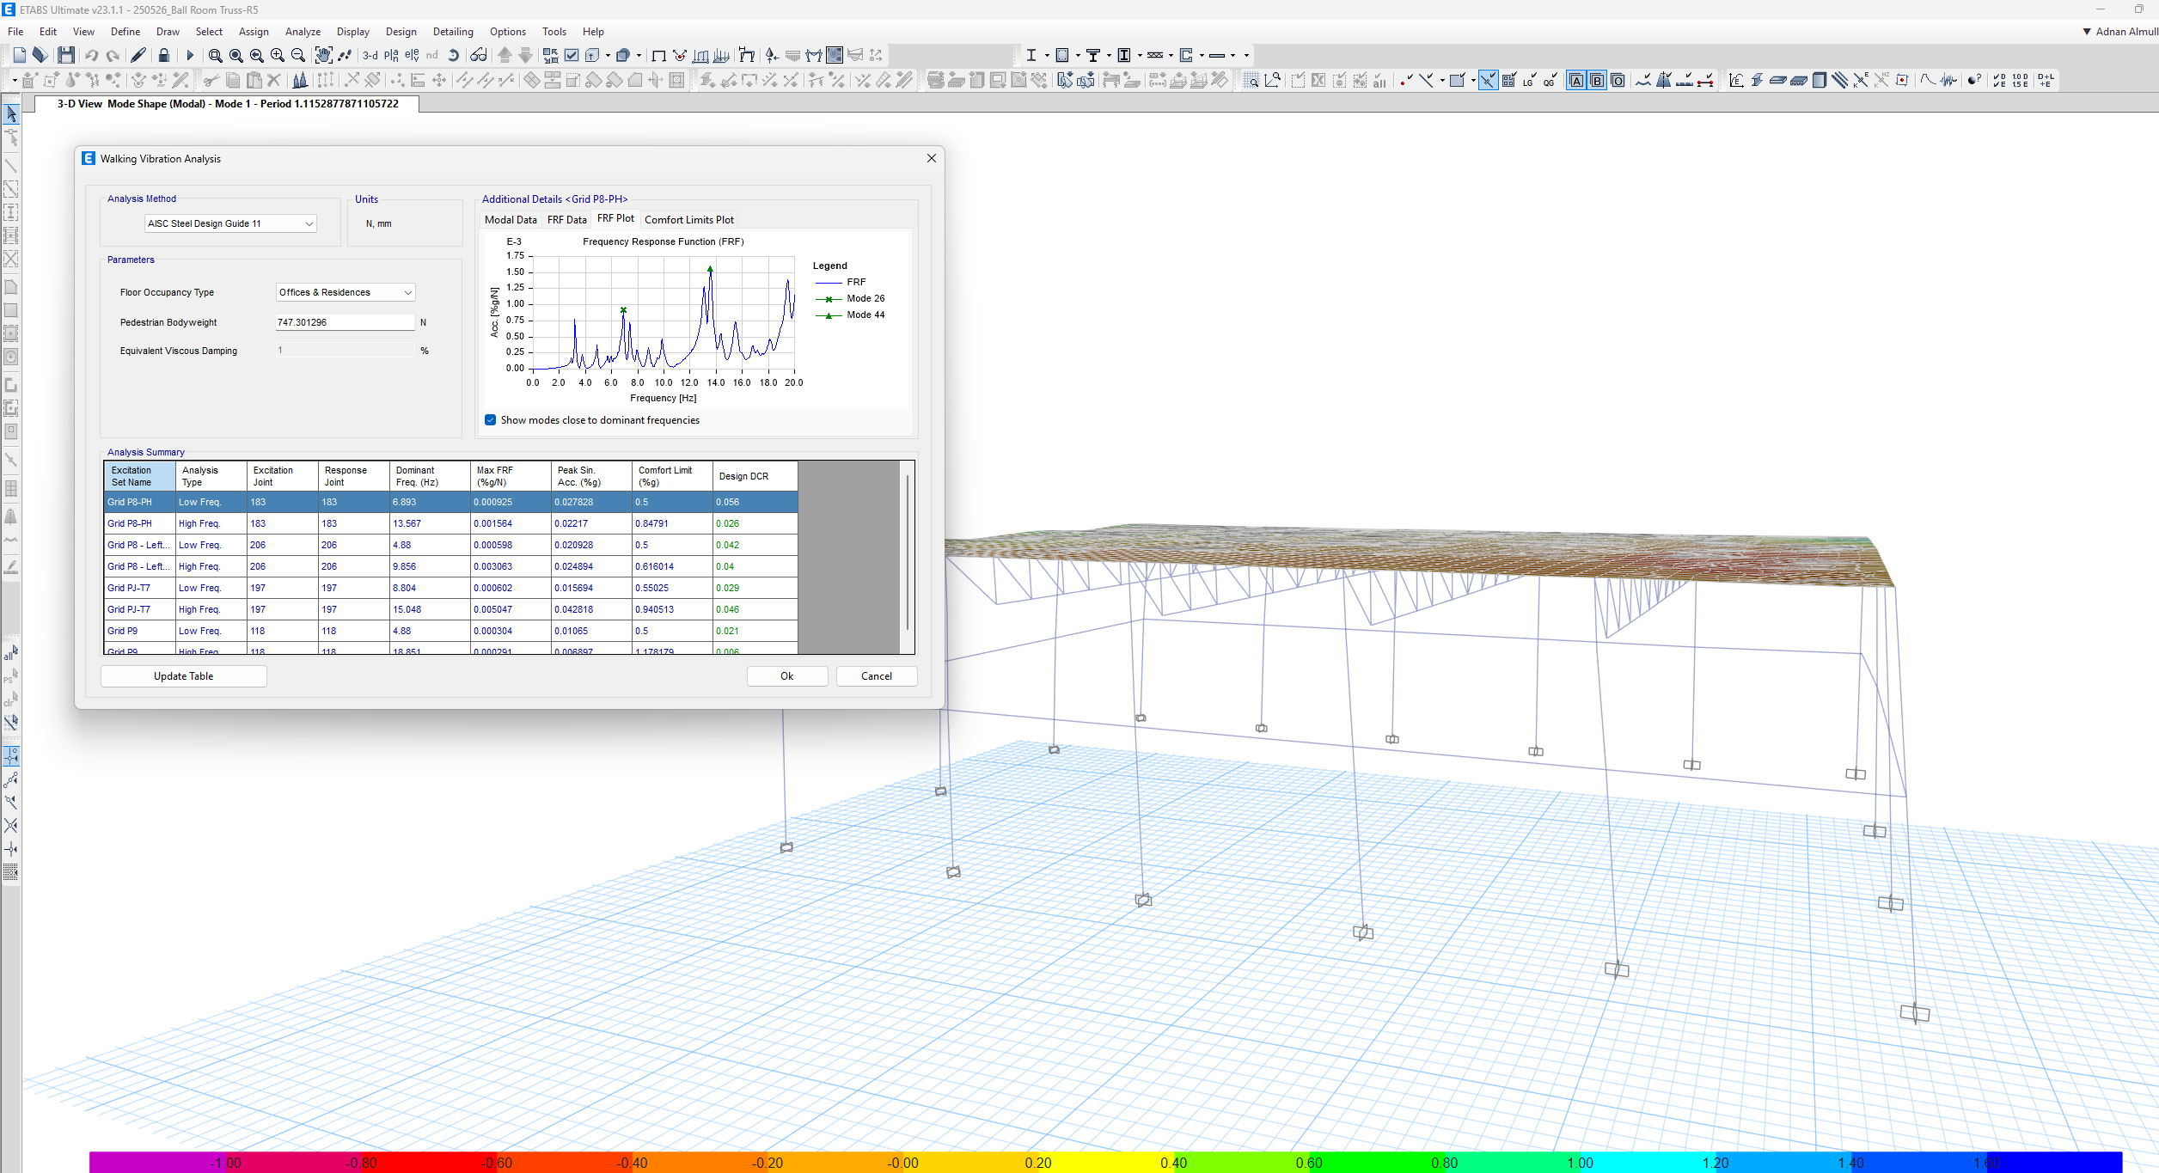Select the Grid PJ-T7 High Freq. row

tap(451, 609)
